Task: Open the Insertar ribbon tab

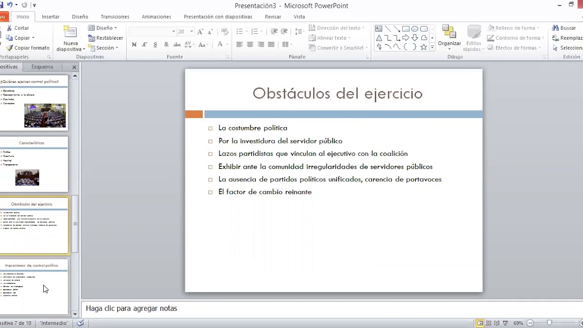Action: (x=51, y=16)
